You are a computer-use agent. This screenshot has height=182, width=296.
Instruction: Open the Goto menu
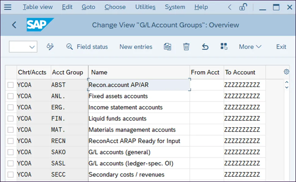(x=88, y=7)
